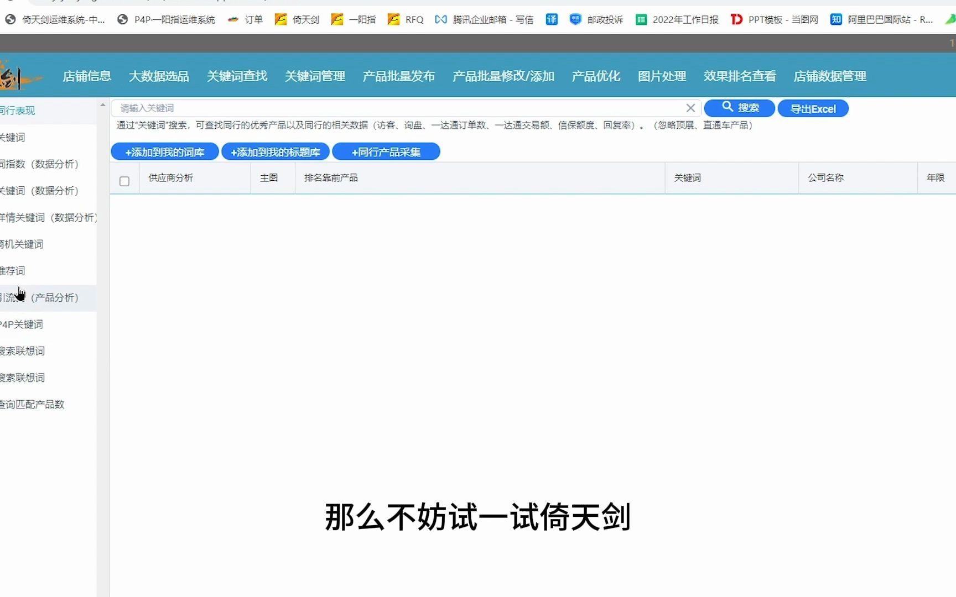Click sidebar scrollbar up arrow
956x597 pixels.
click(x=103, y=104)
